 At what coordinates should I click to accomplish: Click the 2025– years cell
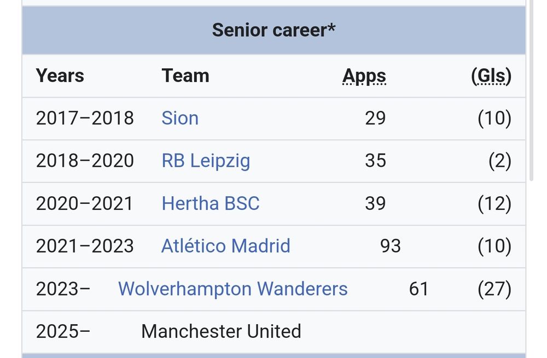click(63, 332)
